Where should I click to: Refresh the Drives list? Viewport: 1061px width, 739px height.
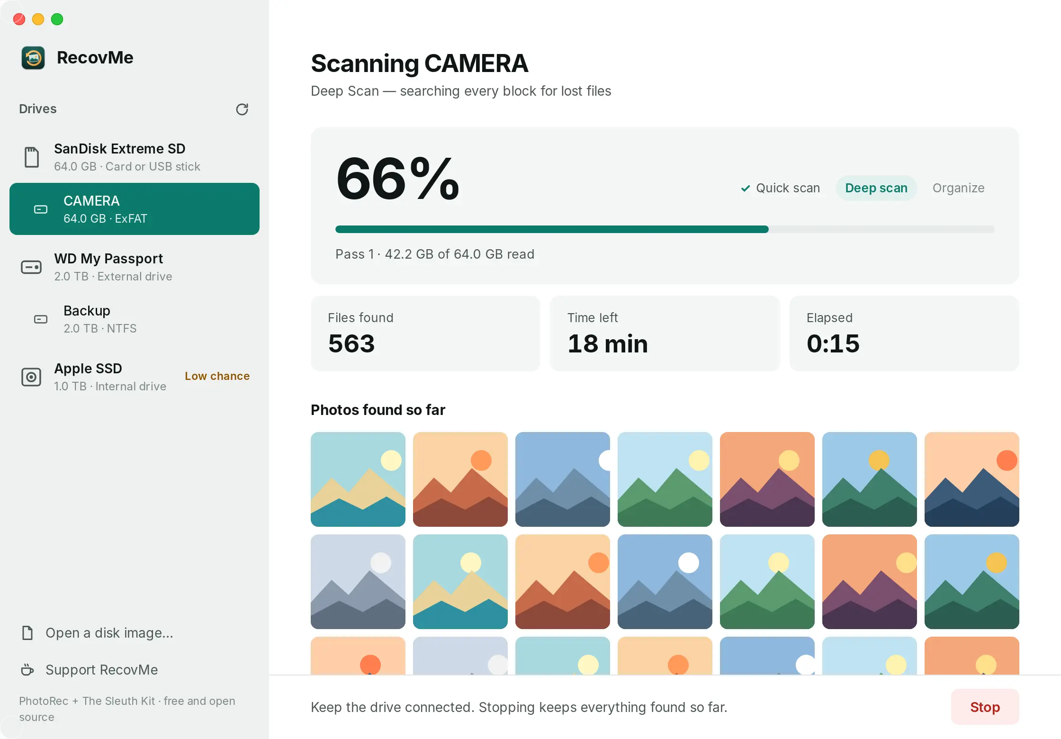coord(242,109)
